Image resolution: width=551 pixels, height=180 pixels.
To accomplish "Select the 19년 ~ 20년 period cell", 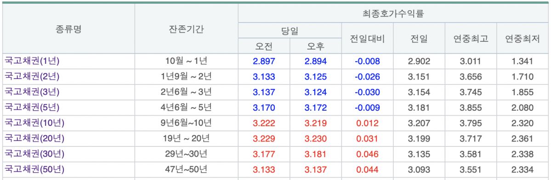I will [186, 138].
